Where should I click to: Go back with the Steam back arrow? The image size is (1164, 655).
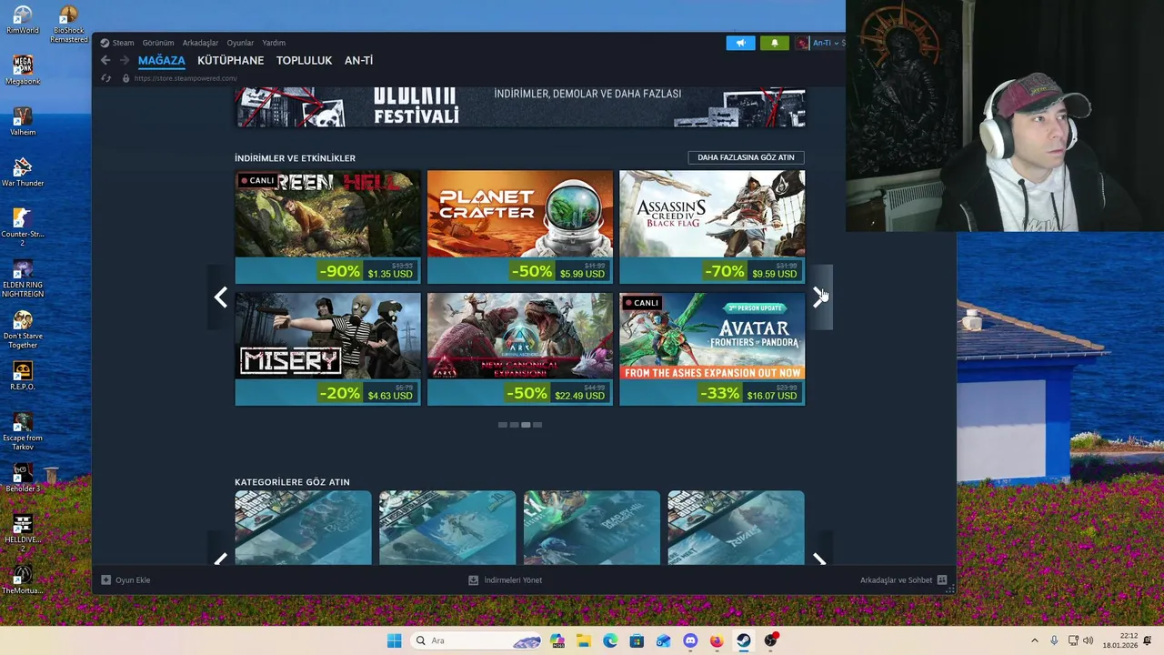[x=105, y=60]
